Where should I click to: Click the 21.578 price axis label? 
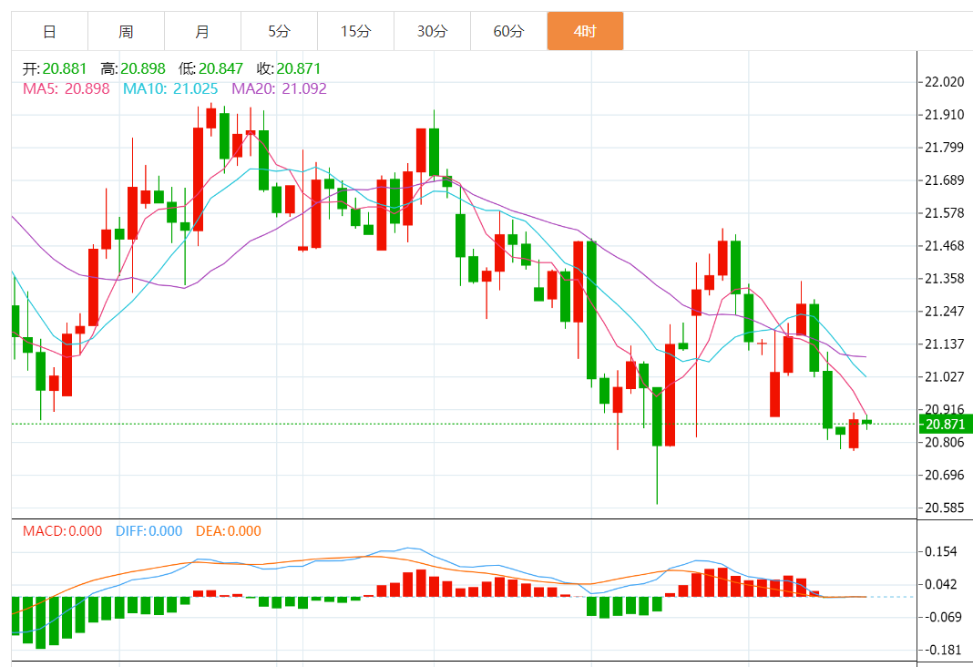coord(945,213)
